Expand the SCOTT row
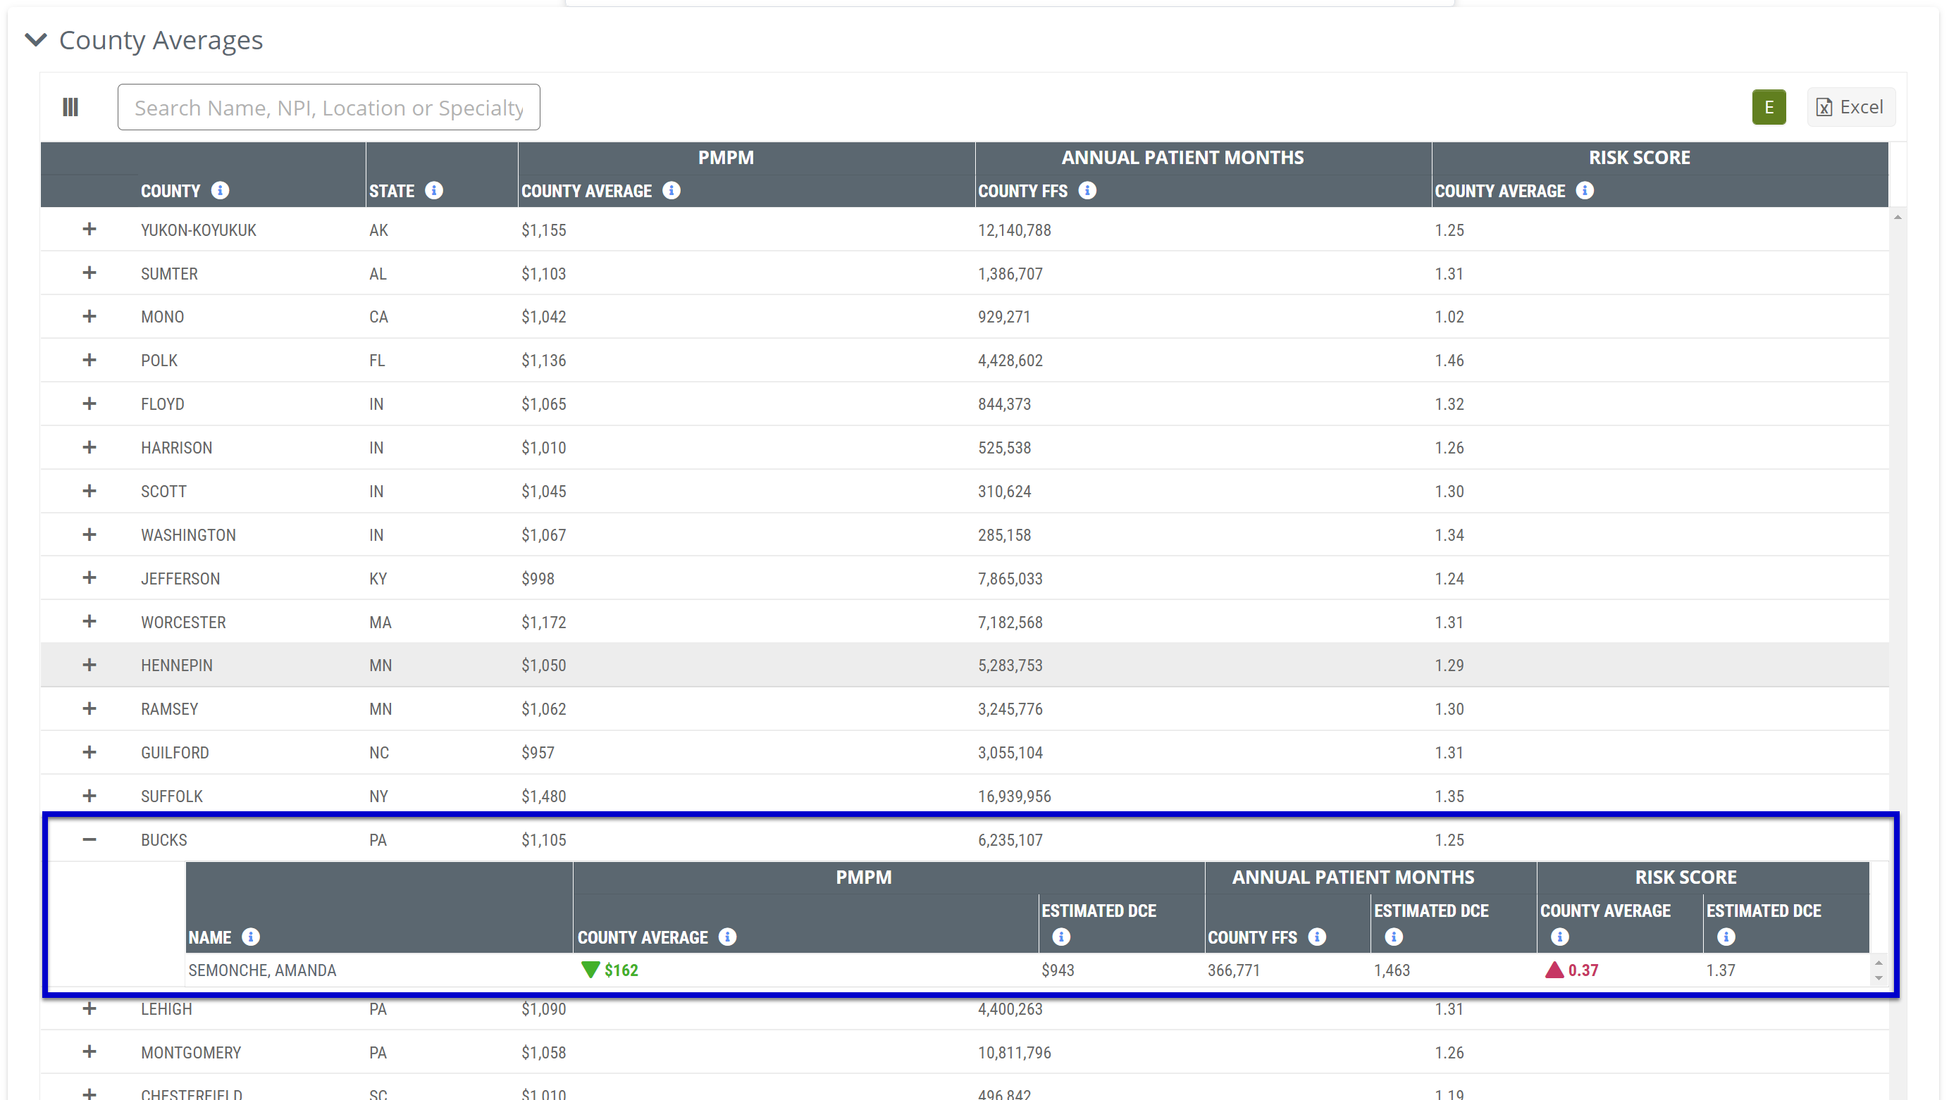The width and height of the screenshot is (1949, 1100). 89,491
